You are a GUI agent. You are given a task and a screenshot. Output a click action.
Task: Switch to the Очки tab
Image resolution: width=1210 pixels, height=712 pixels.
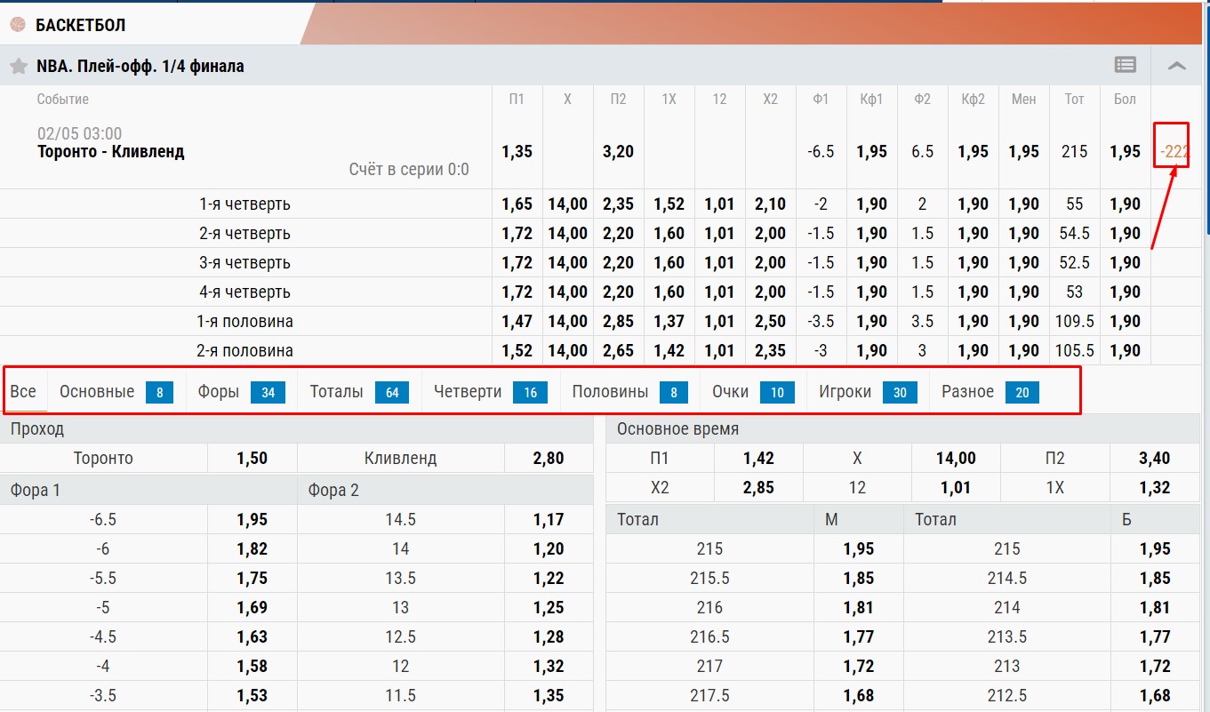click(x=753, y=391)
